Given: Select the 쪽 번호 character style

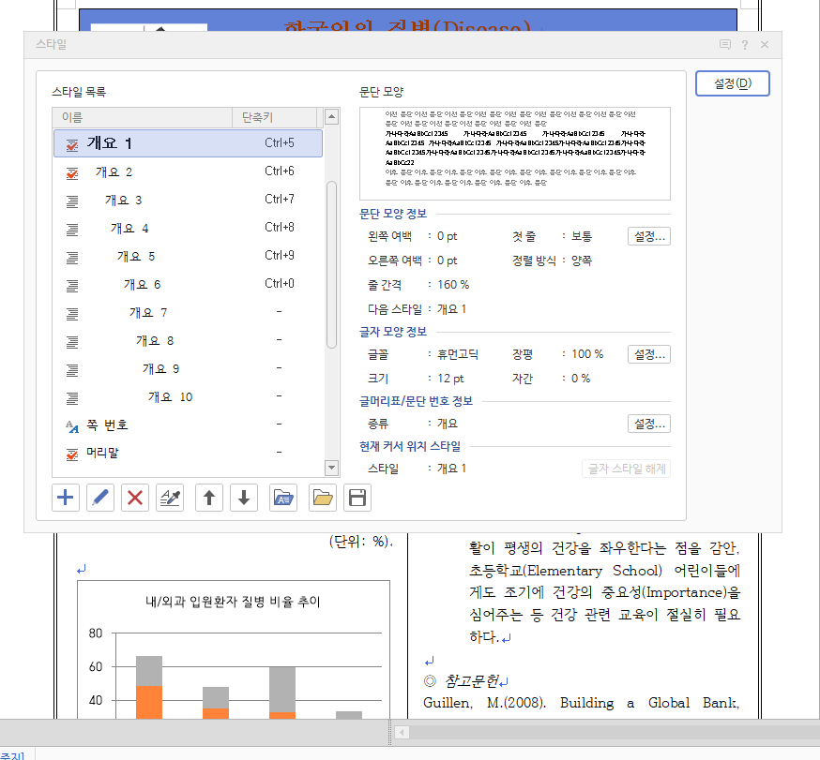Looking at the screenshot, I should (x=107, y=425).
